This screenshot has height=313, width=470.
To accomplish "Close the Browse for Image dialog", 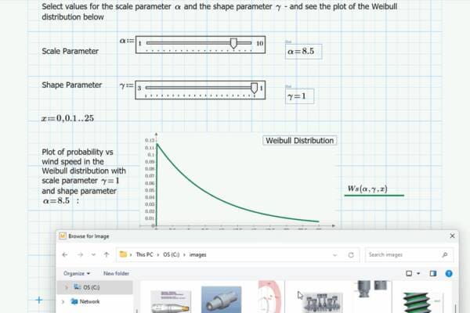I will coord(452,236).
